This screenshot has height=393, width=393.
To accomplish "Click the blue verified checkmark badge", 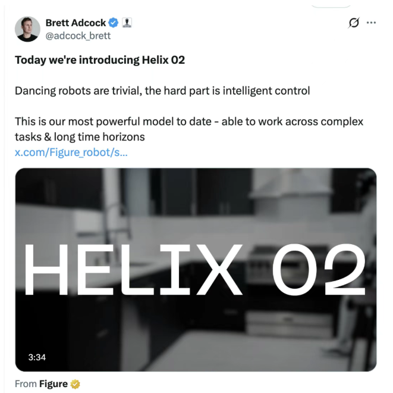I will [x=114, y=23].
